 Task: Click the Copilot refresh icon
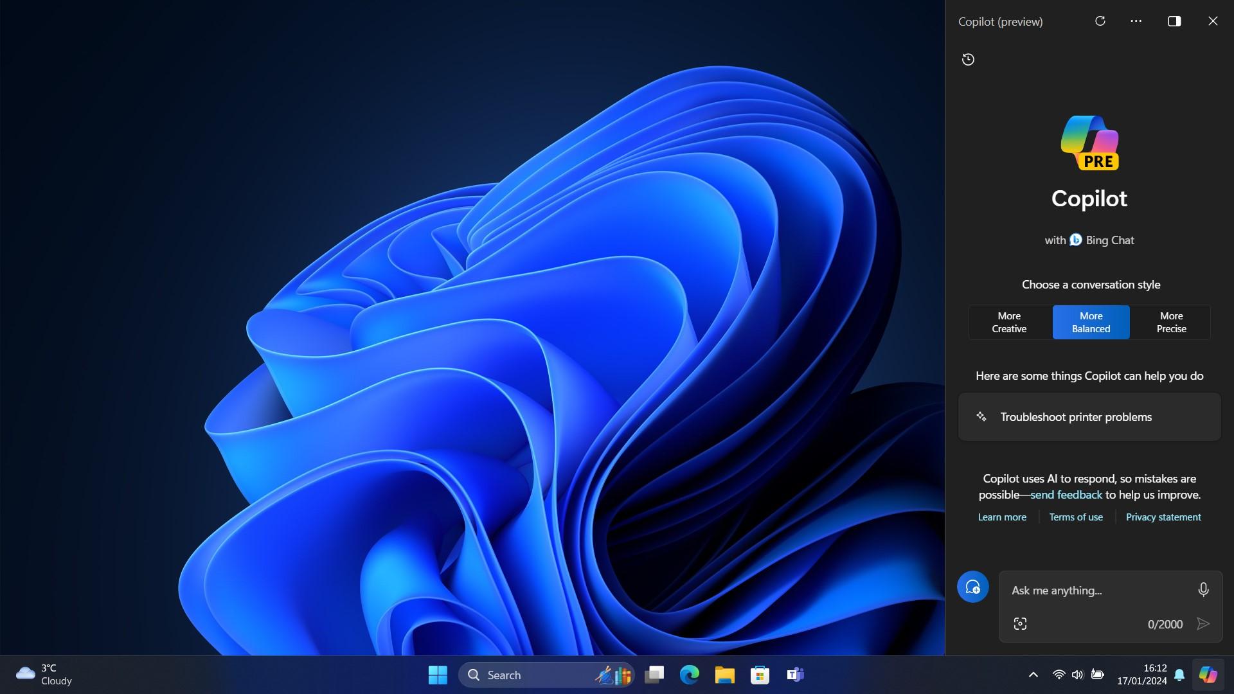pos(1099,21)
